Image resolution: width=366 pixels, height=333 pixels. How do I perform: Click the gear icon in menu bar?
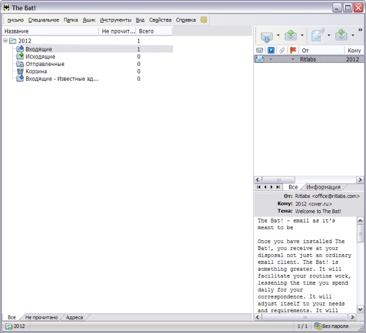pos(204,20)
